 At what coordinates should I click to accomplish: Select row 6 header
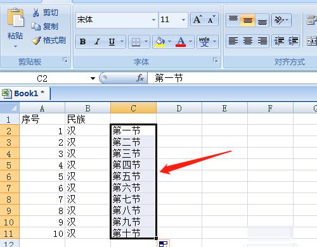tap(10, 177)
